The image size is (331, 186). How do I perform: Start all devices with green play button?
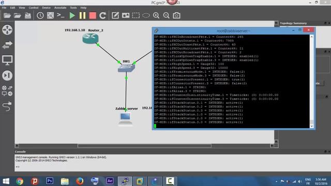point(72,16)
